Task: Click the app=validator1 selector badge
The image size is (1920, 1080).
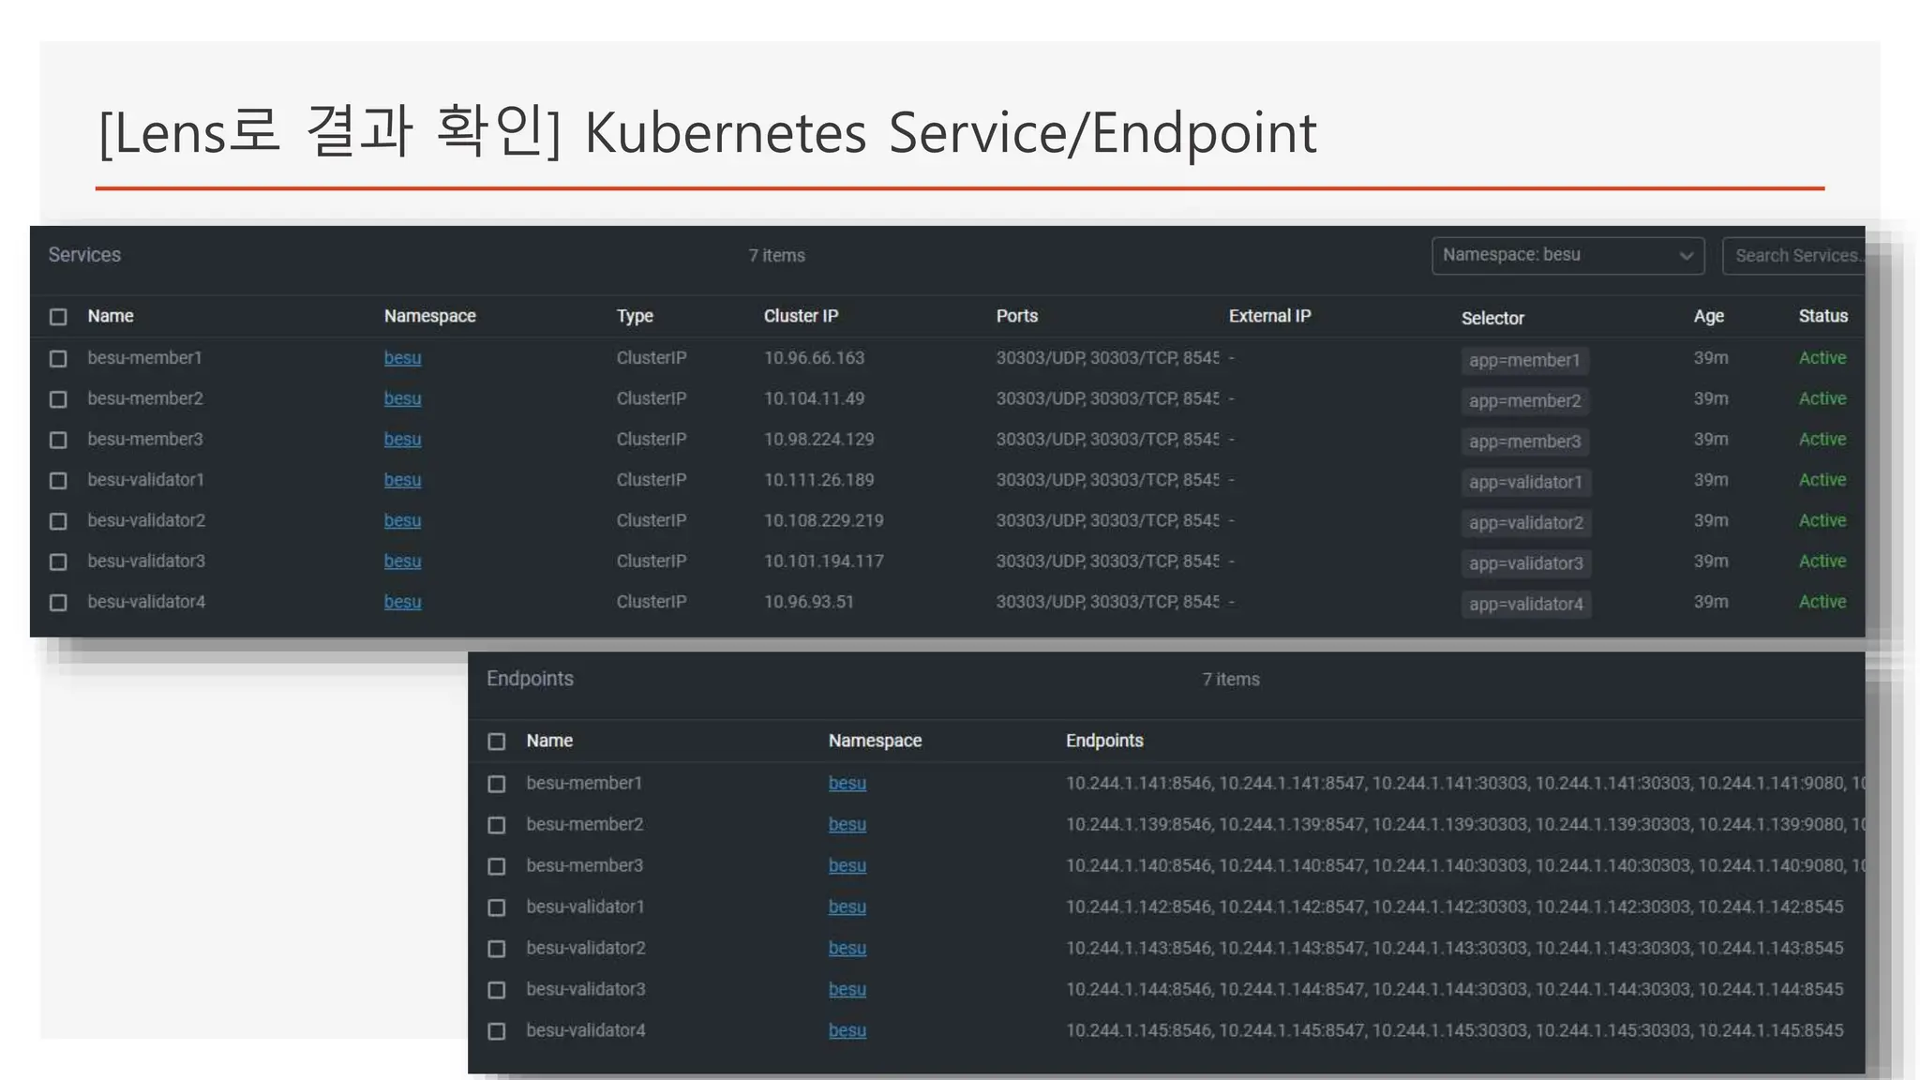Action: 1525,482
